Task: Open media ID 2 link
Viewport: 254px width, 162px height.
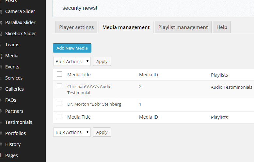Action: (140, 87)
